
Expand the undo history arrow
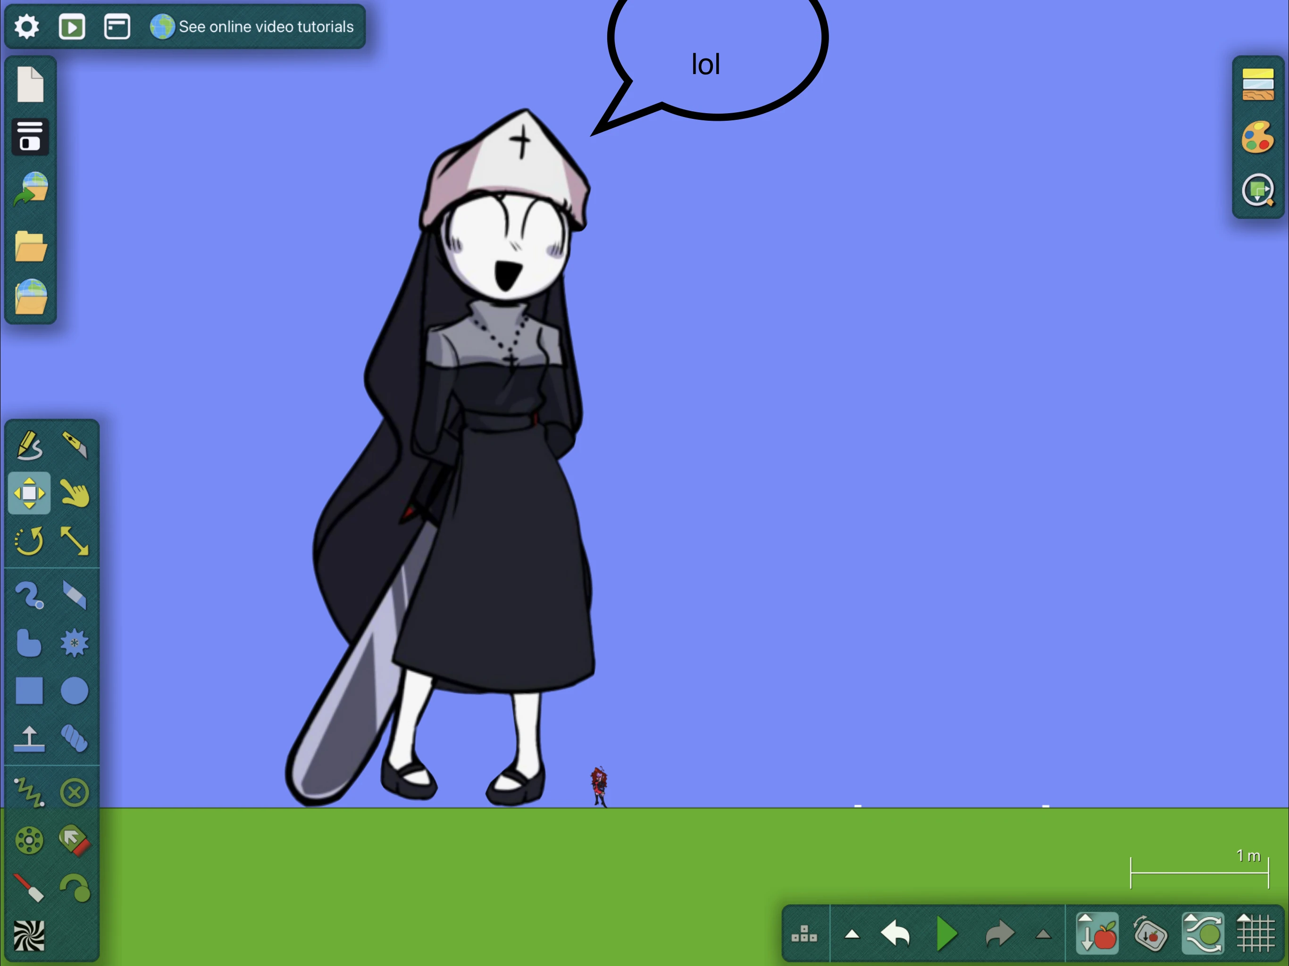pyautogui.click(x=852, y=934)
